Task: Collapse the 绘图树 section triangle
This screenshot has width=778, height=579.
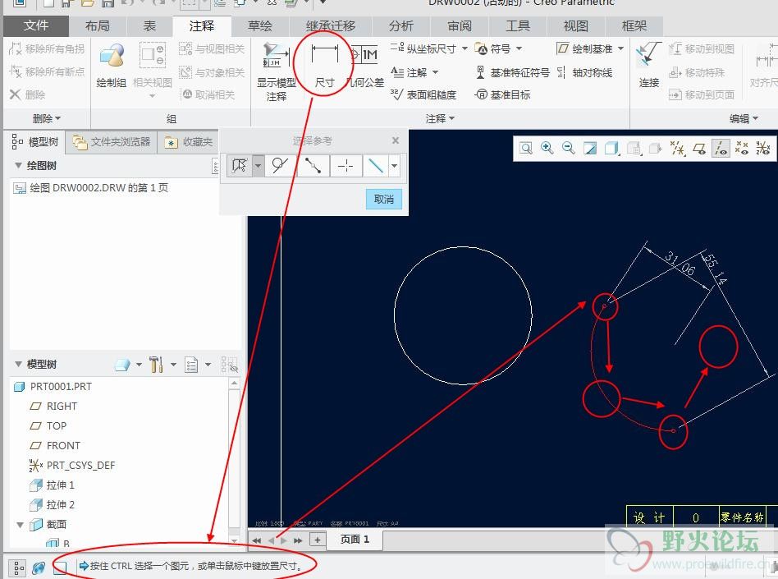Action: coord(18,165)
